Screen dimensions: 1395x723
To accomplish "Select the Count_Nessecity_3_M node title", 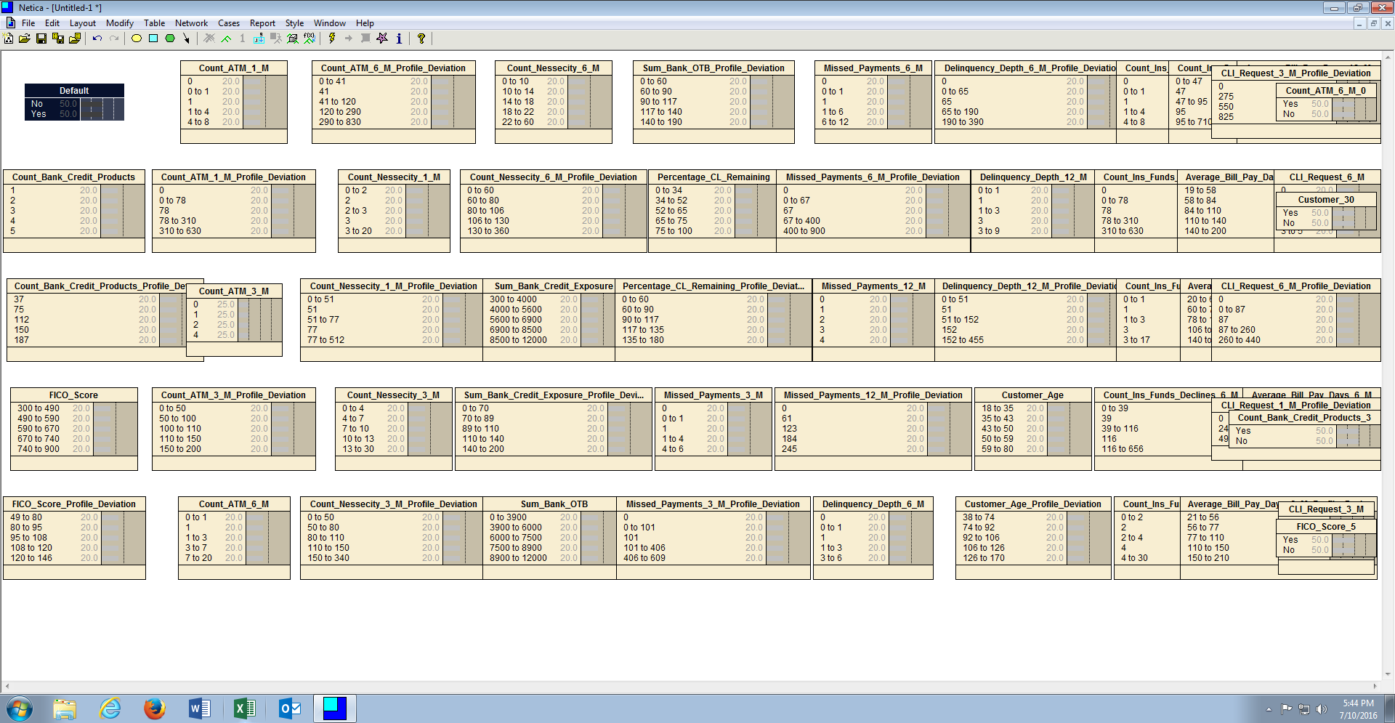I will click(393, 395).
